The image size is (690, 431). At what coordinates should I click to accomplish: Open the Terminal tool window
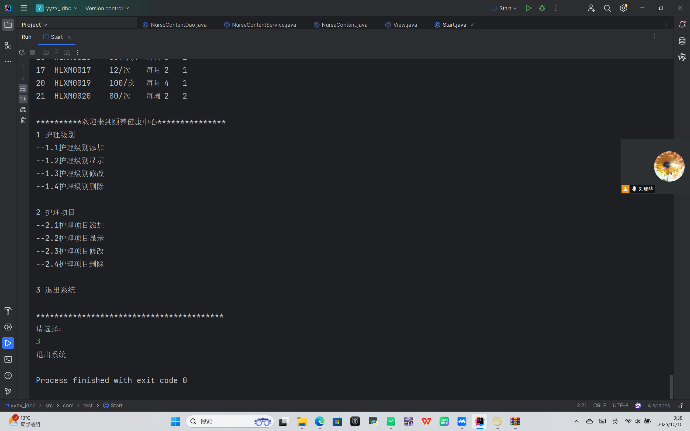click(8, 359)
